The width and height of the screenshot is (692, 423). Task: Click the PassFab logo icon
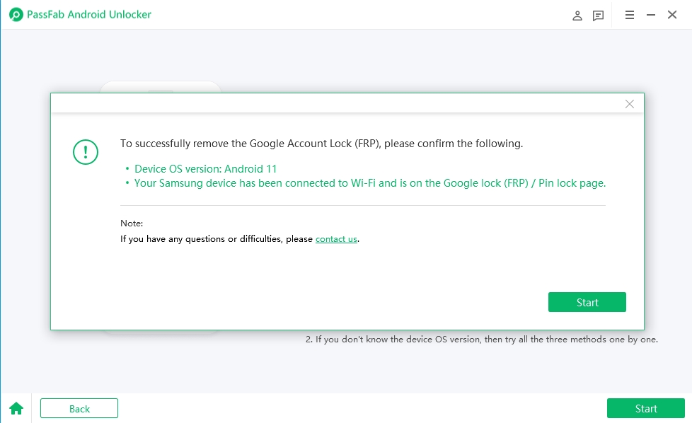[16, 15]
